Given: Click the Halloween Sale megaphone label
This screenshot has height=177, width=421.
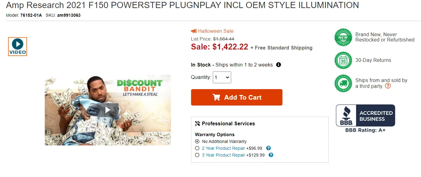Looking at the screenshot, I should [x=212, y=31].
